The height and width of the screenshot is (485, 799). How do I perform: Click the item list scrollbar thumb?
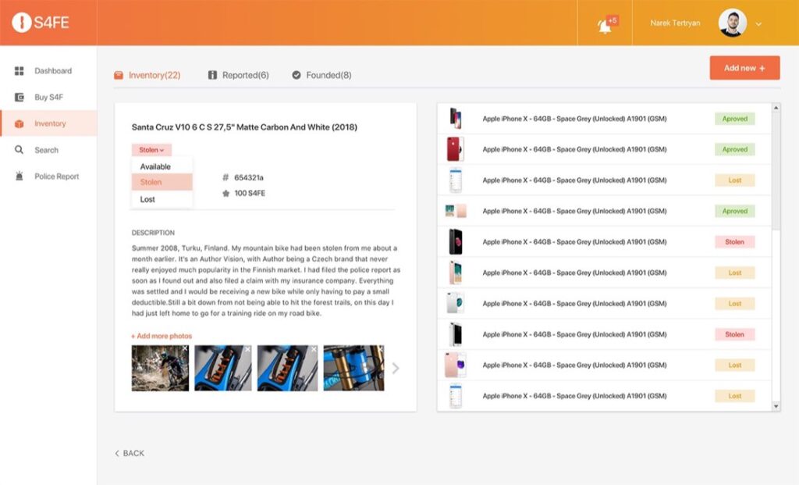click(x=776, y=171)
